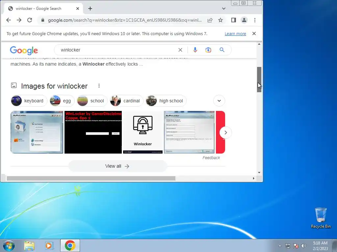Open the Chrome profile avatar
The height and width of the screenshot is (252, 337).
pos(244,20)
